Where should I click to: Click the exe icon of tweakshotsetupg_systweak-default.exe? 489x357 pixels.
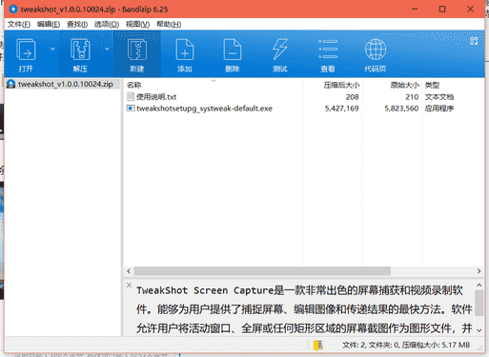131,109
